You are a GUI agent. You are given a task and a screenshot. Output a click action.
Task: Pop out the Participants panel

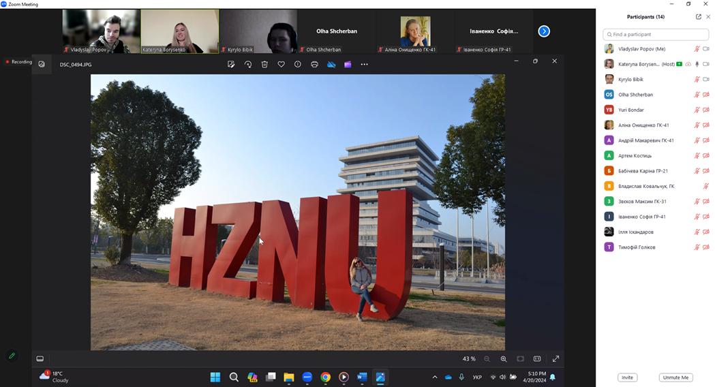(x=698, y=16)
